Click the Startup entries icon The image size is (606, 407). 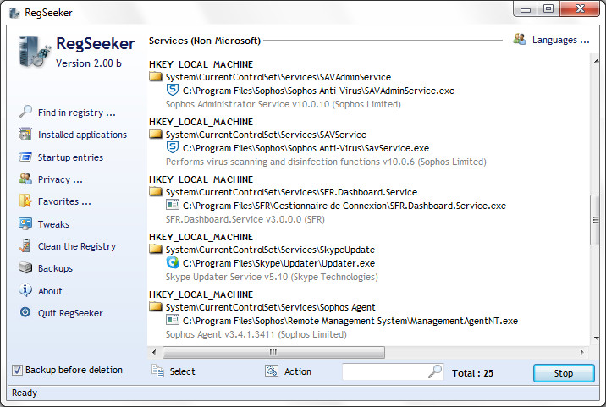pos(25,157)
